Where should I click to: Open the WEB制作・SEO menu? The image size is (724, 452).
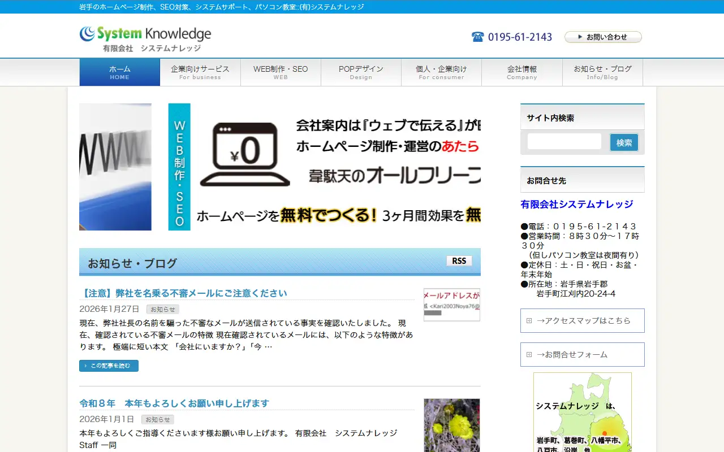click(x=281, y=72)
